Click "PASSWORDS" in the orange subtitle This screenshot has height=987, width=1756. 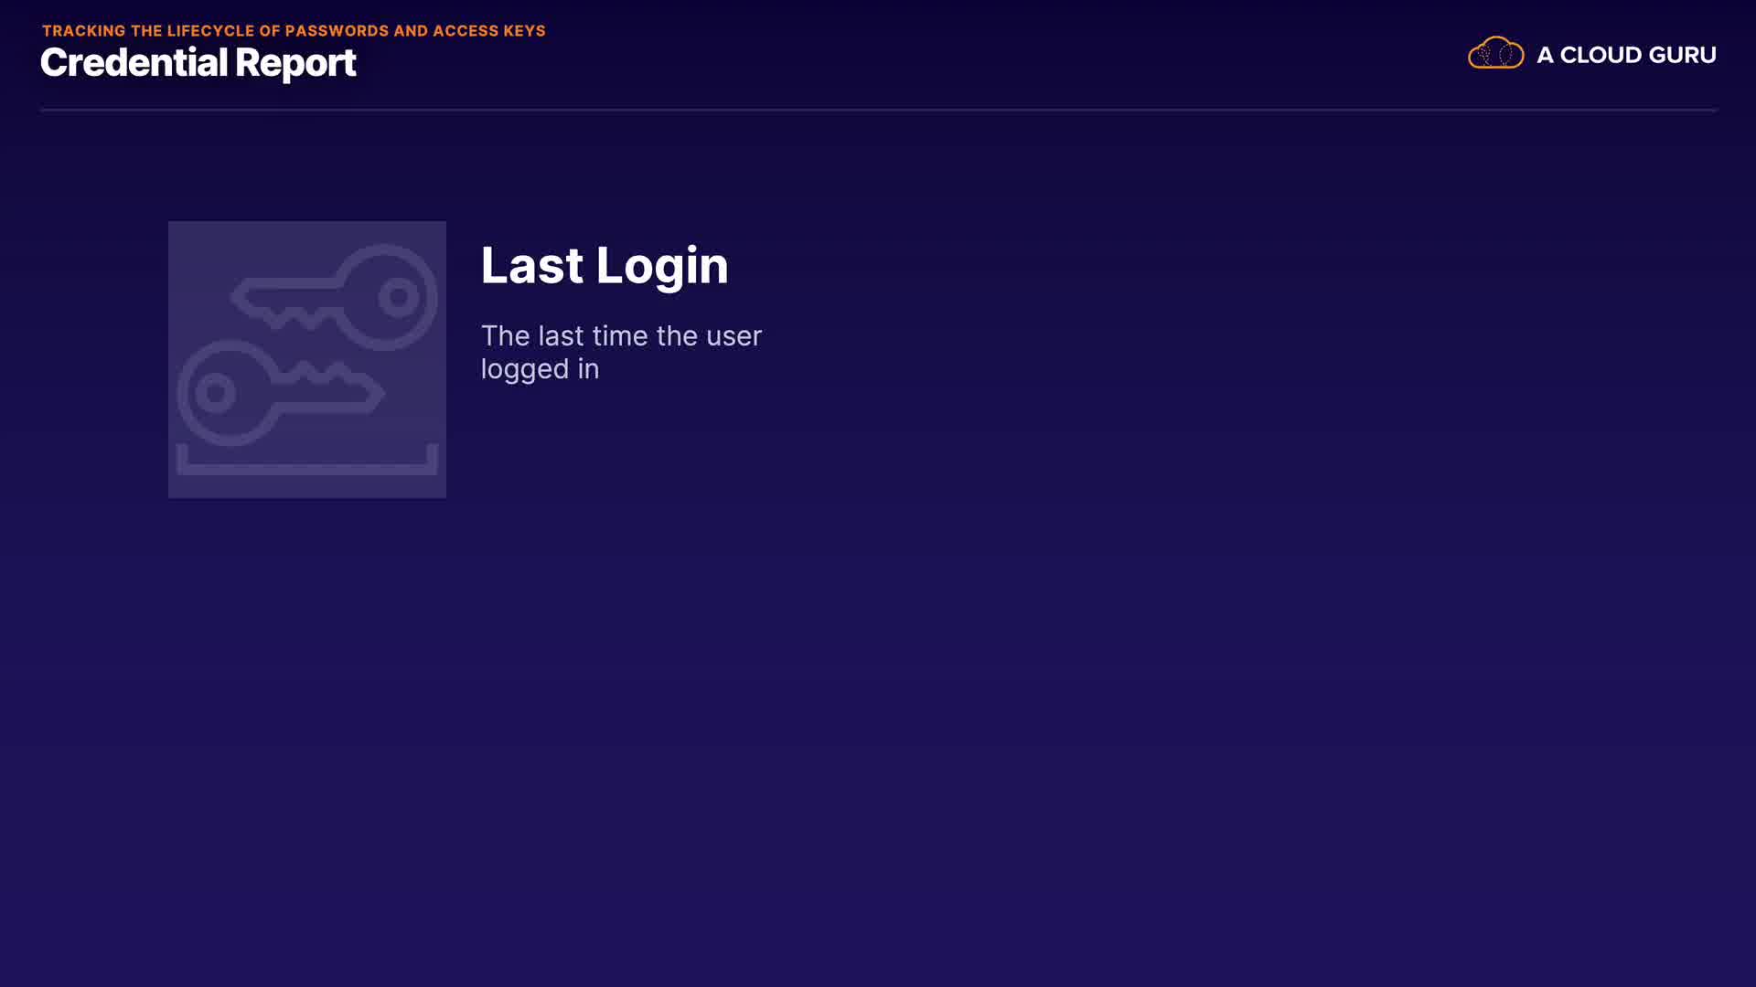pos(337,30)
